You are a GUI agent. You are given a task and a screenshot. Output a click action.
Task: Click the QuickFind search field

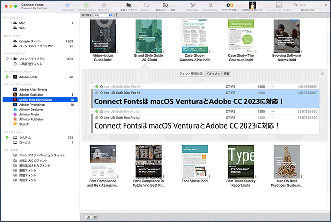[308, 5]
